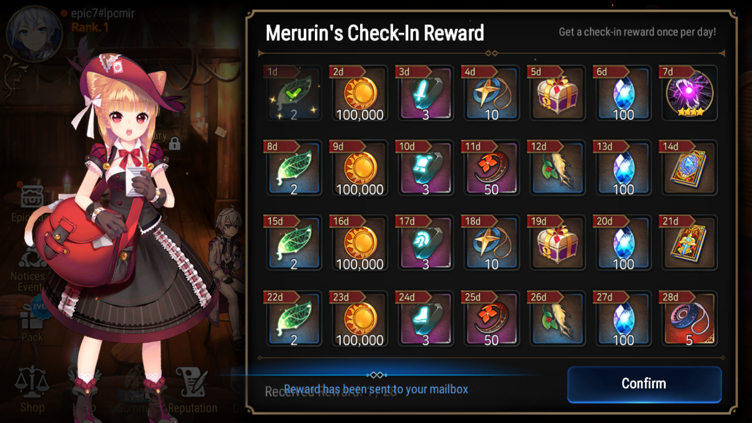
Task: Confirm the check-in reward
Action: pos(644,384)
